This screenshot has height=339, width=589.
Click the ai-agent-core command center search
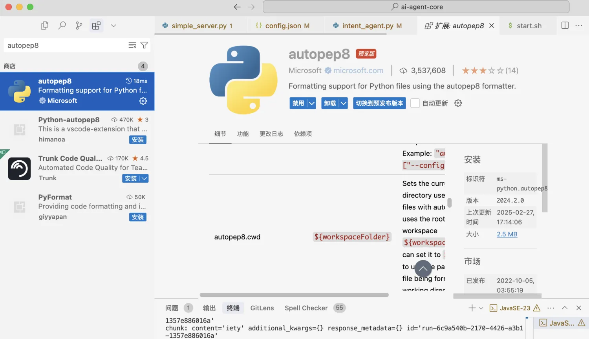click(416, 7)
